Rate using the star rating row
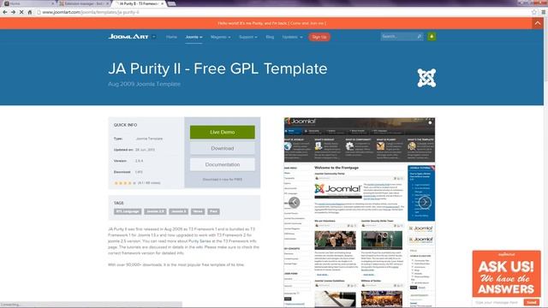Image resolution: width=548 pixels, height=308 pixels. click(x=125, y=183)
